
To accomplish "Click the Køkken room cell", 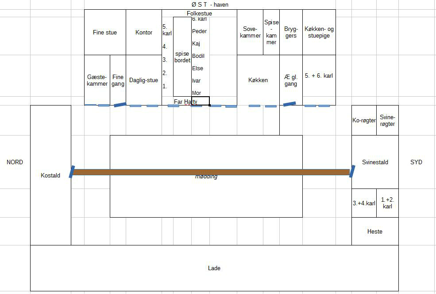I will click(x=258, y=80).
